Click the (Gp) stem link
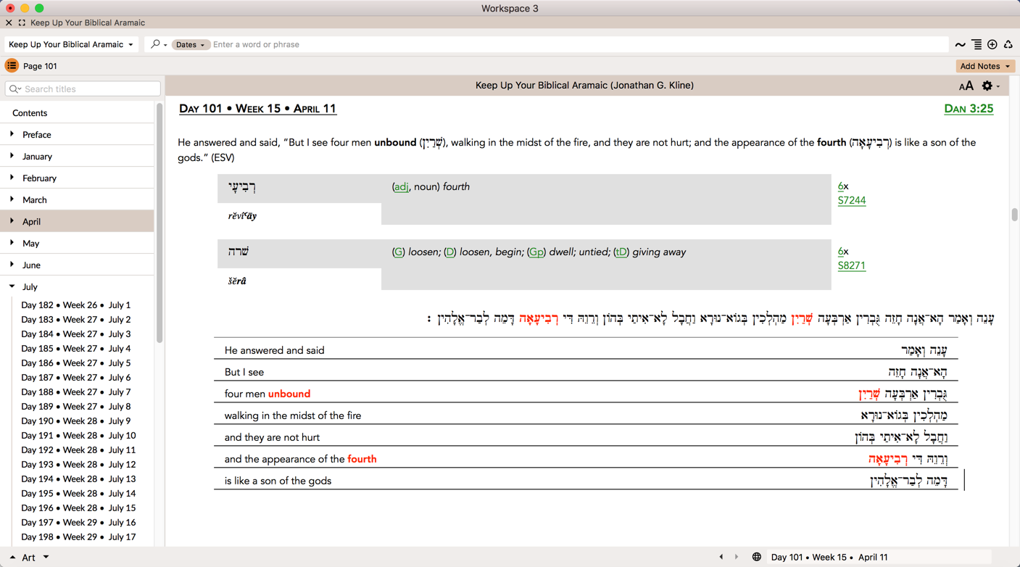This screenshot has height=567, width=1020. pyautogui.click(x=536, y=252)
